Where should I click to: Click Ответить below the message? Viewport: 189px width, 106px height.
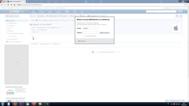pyautogui.click(x=35, y=44)
